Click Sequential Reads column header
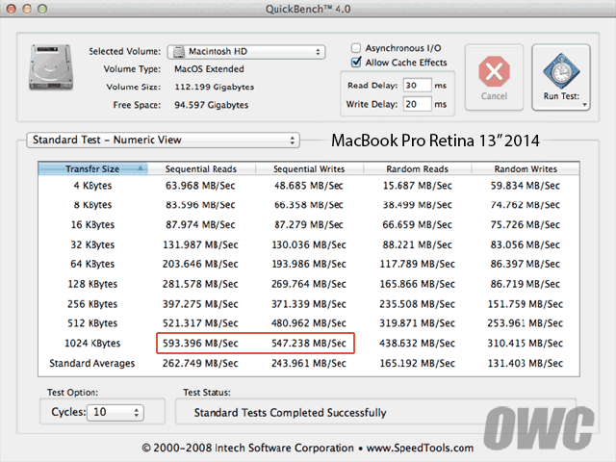The image size is (616, 462). click(201, 169)
